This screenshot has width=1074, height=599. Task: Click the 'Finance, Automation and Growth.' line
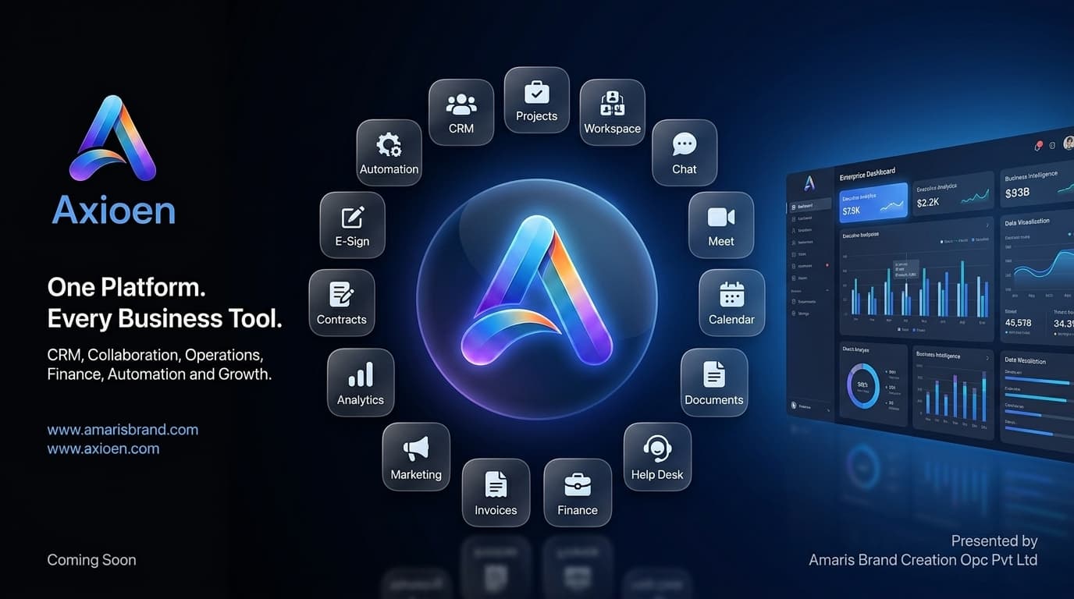159,374
